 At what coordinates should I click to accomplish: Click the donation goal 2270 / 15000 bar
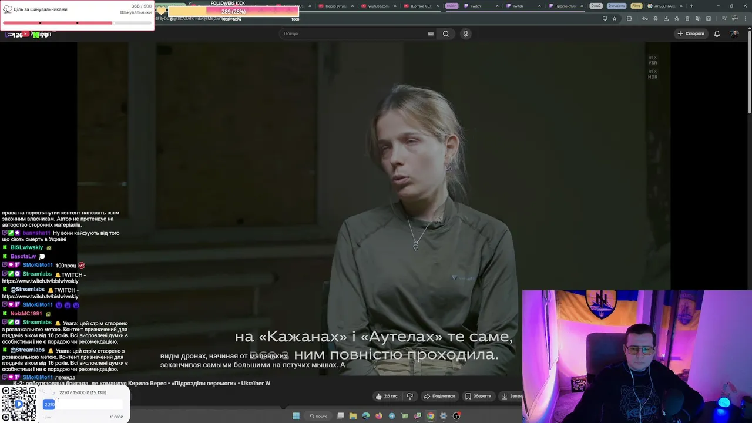tap(83, 404)
